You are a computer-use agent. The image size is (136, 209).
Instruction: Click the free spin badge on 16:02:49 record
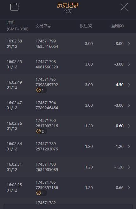tap(41, 90)
